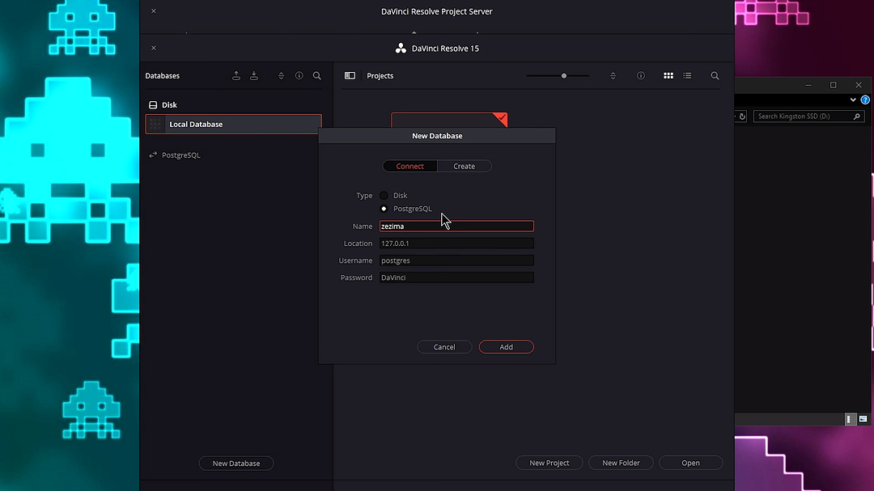Image resolution: width=874 pixels, height=491 pixels.
Task: Select Local Database in the Disk list
Action: (x=234, y=125)
